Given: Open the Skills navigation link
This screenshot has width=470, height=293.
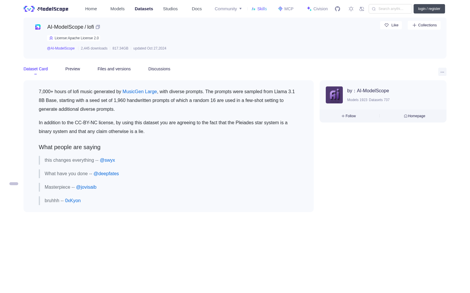Looking at the screenshot, I should coord(259,9).
